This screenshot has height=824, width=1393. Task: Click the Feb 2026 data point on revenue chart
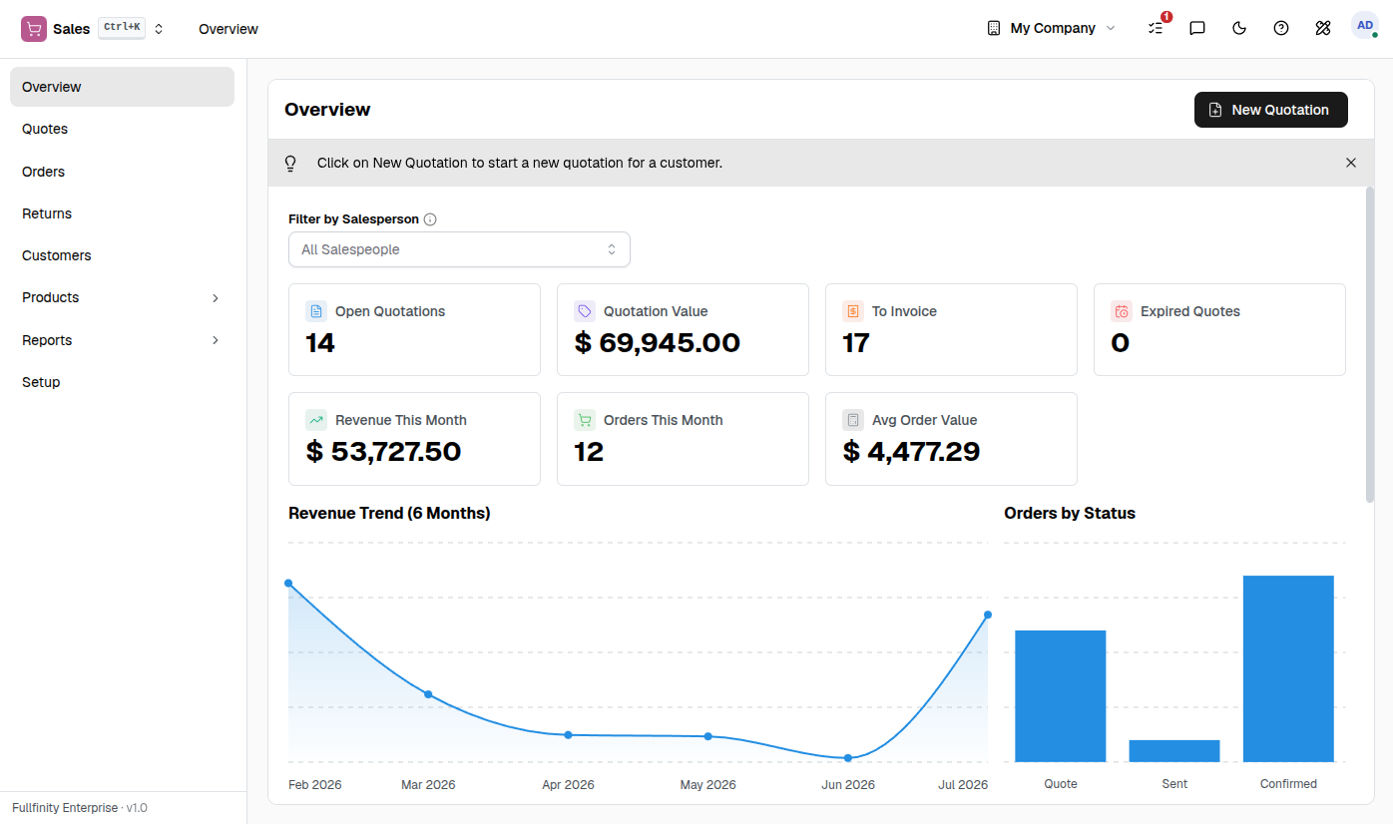point(288,583)
